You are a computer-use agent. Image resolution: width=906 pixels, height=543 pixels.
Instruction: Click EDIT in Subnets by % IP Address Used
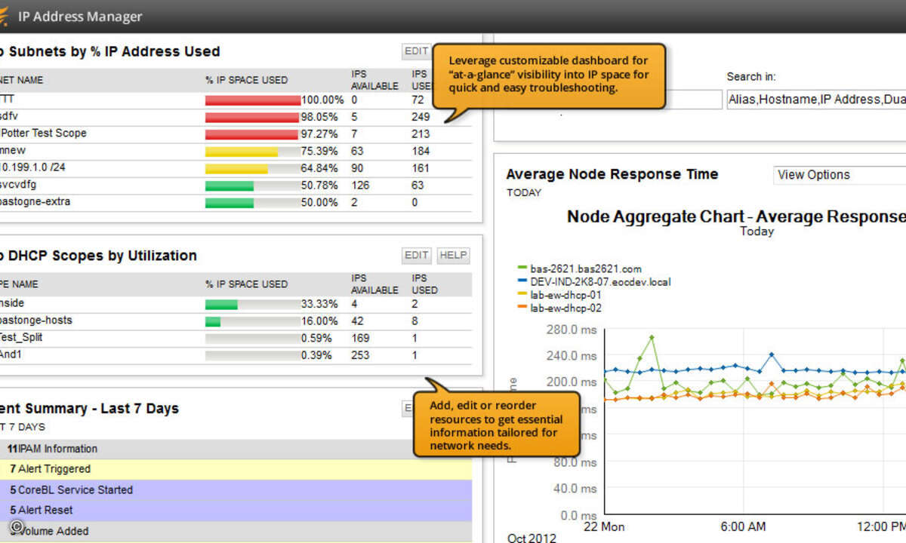[416, 51]
